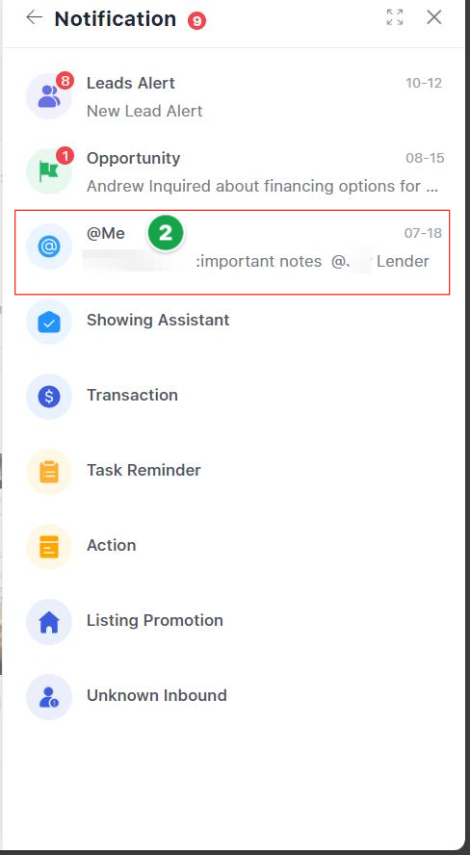This screenshot has width=470, height=855.
Task: View Andrew's financing inquiry notification
Action: (x=262, y=187)
